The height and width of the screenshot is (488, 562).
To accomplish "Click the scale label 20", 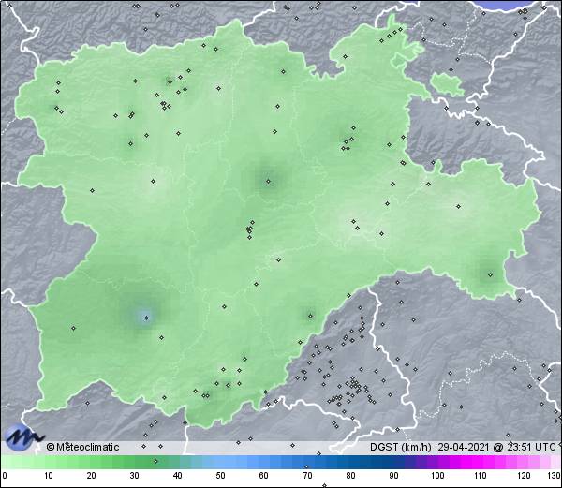I will tap(92, 476).
